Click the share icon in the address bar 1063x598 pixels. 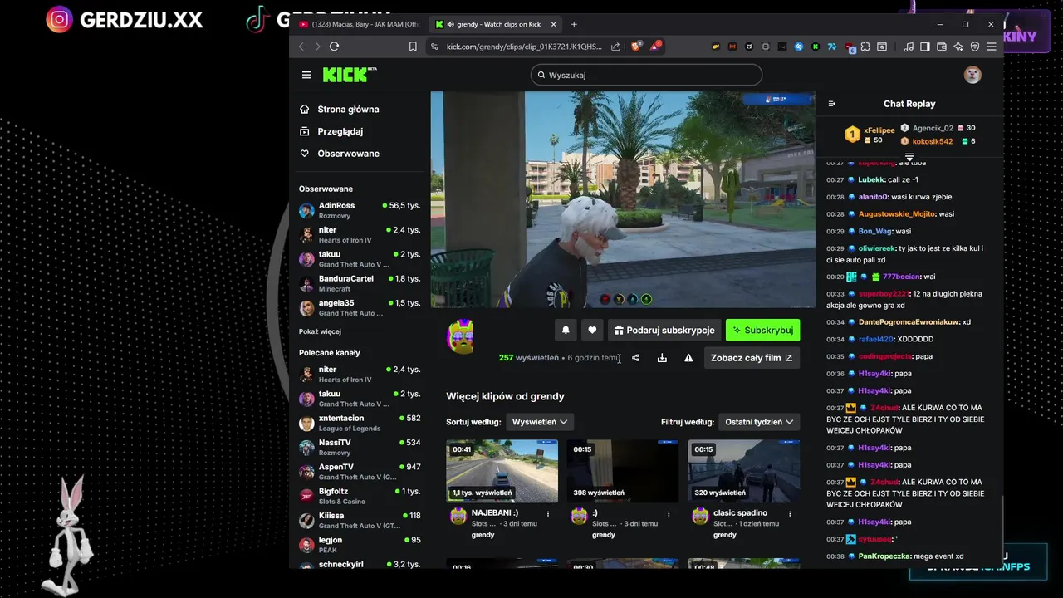pyautogui.click(x=615, y=47)
